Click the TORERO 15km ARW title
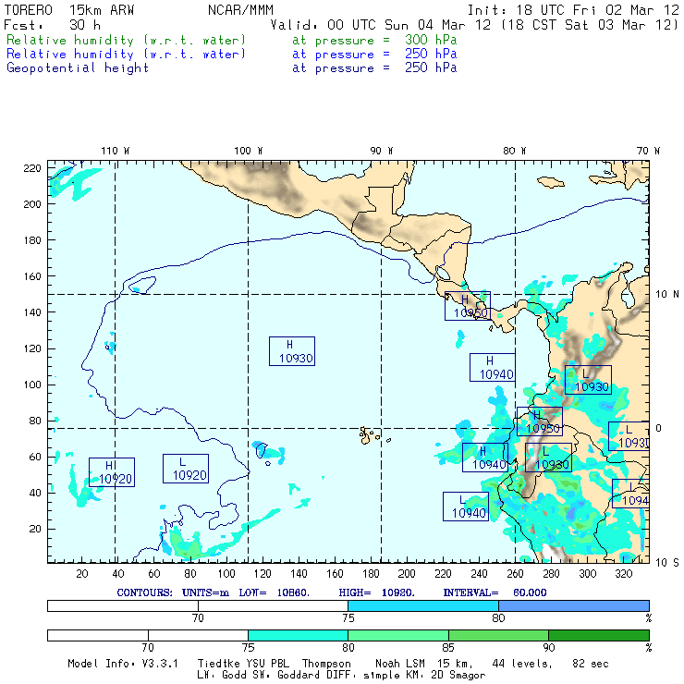 tap(69, 10)
